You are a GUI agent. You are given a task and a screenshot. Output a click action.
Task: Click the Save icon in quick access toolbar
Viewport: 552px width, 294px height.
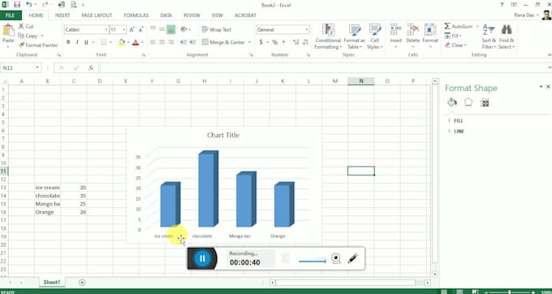17,5
